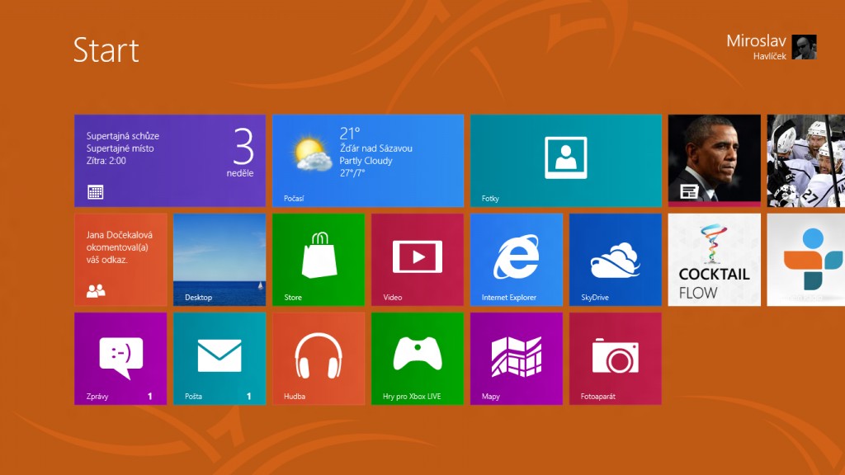
Task: Open the People tile with Jana Dočekalová notification
Action: point(120,260)
